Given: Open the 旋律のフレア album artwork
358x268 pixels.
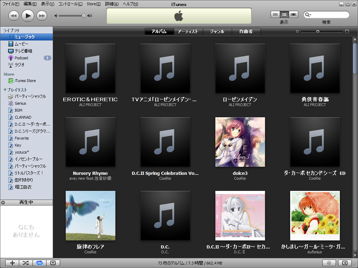Looking at the screenshot, I should point(91,216).
